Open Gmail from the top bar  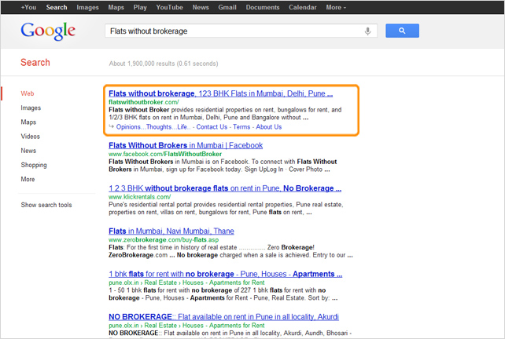coord(227,7)
